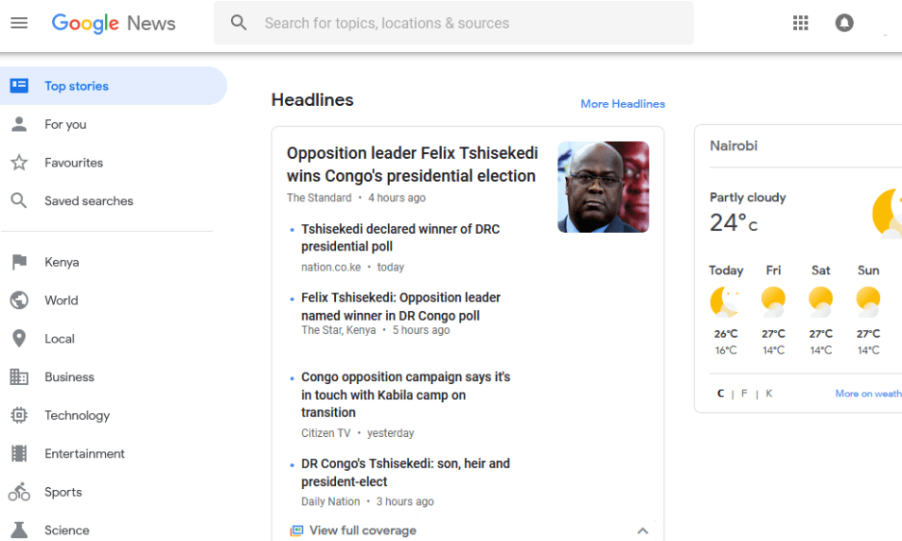Open the hamburger main menu
Viewport: 902px width, 541px height.
tap(19, 23)
